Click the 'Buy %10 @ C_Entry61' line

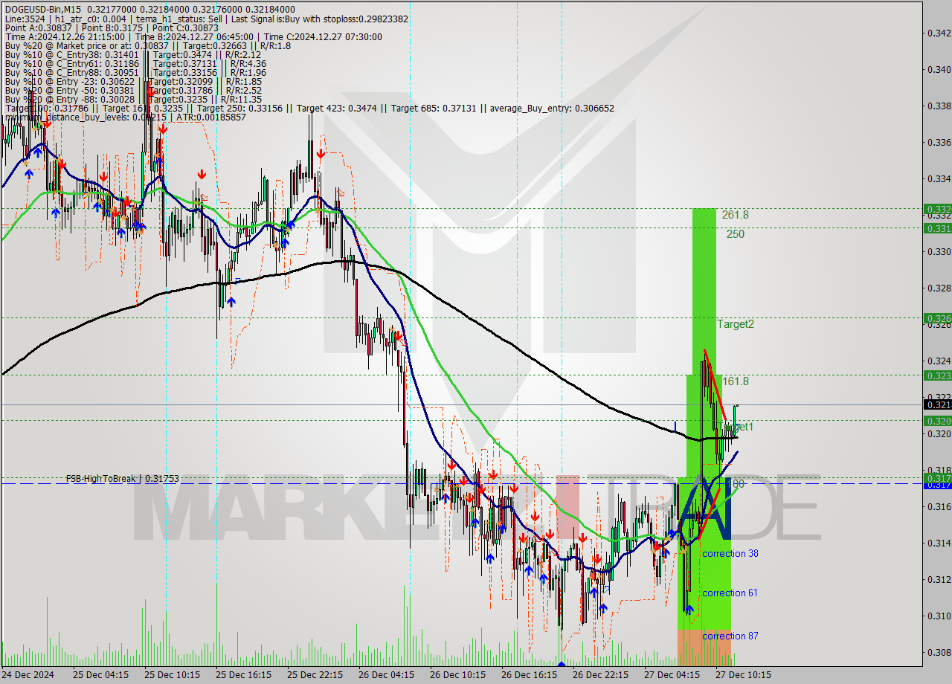(135, 63)
